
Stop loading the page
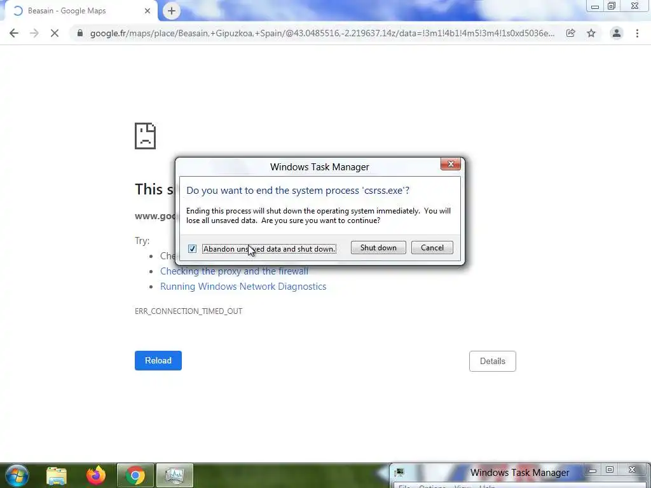55,33
